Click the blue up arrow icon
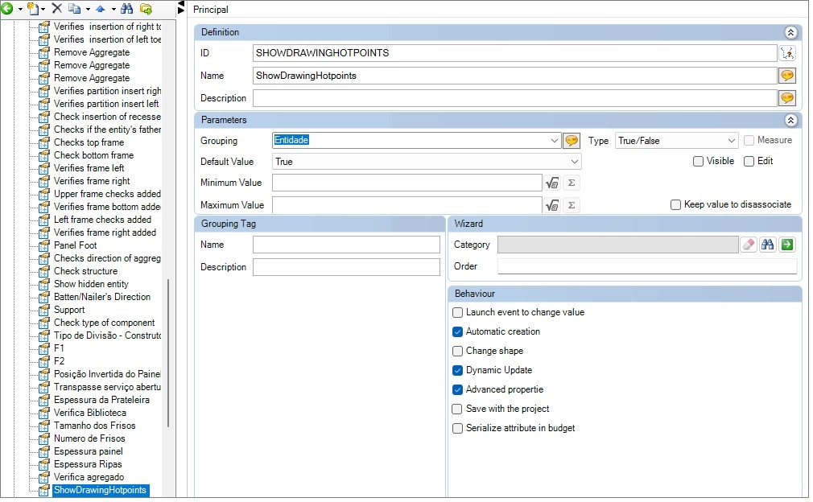Screen dimensions: 813x502 point(101,8)
